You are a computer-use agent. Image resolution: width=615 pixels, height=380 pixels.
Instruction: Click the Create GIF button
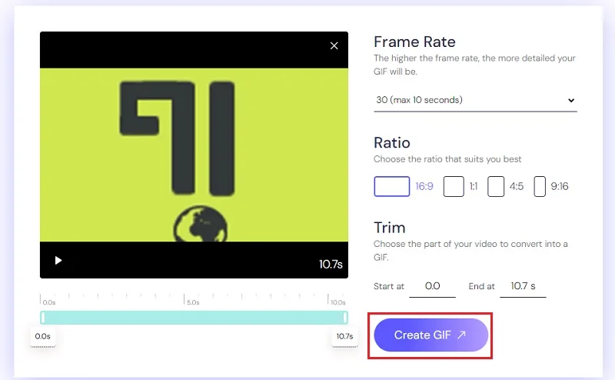pos(430,335)
